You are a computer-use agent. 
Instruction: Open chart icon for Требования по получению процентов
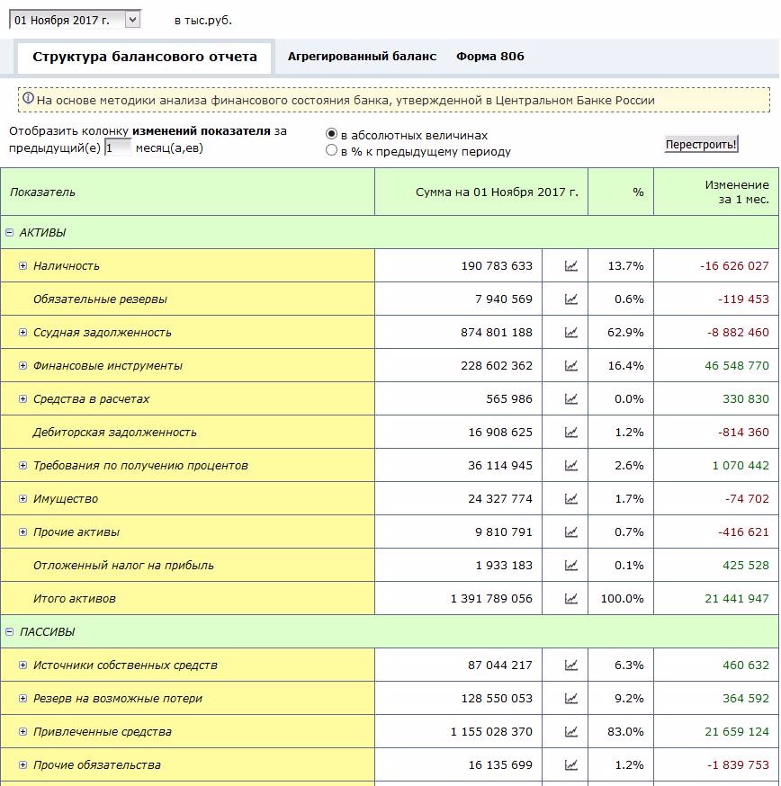[570, 465]
